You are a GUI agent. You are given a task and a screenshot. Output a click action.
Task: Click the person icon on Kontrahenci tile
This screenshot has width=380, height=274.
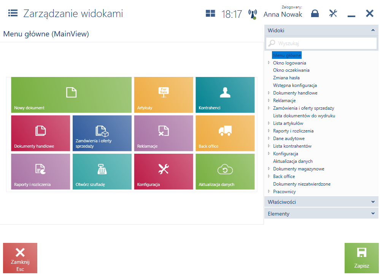pos(225,92)
